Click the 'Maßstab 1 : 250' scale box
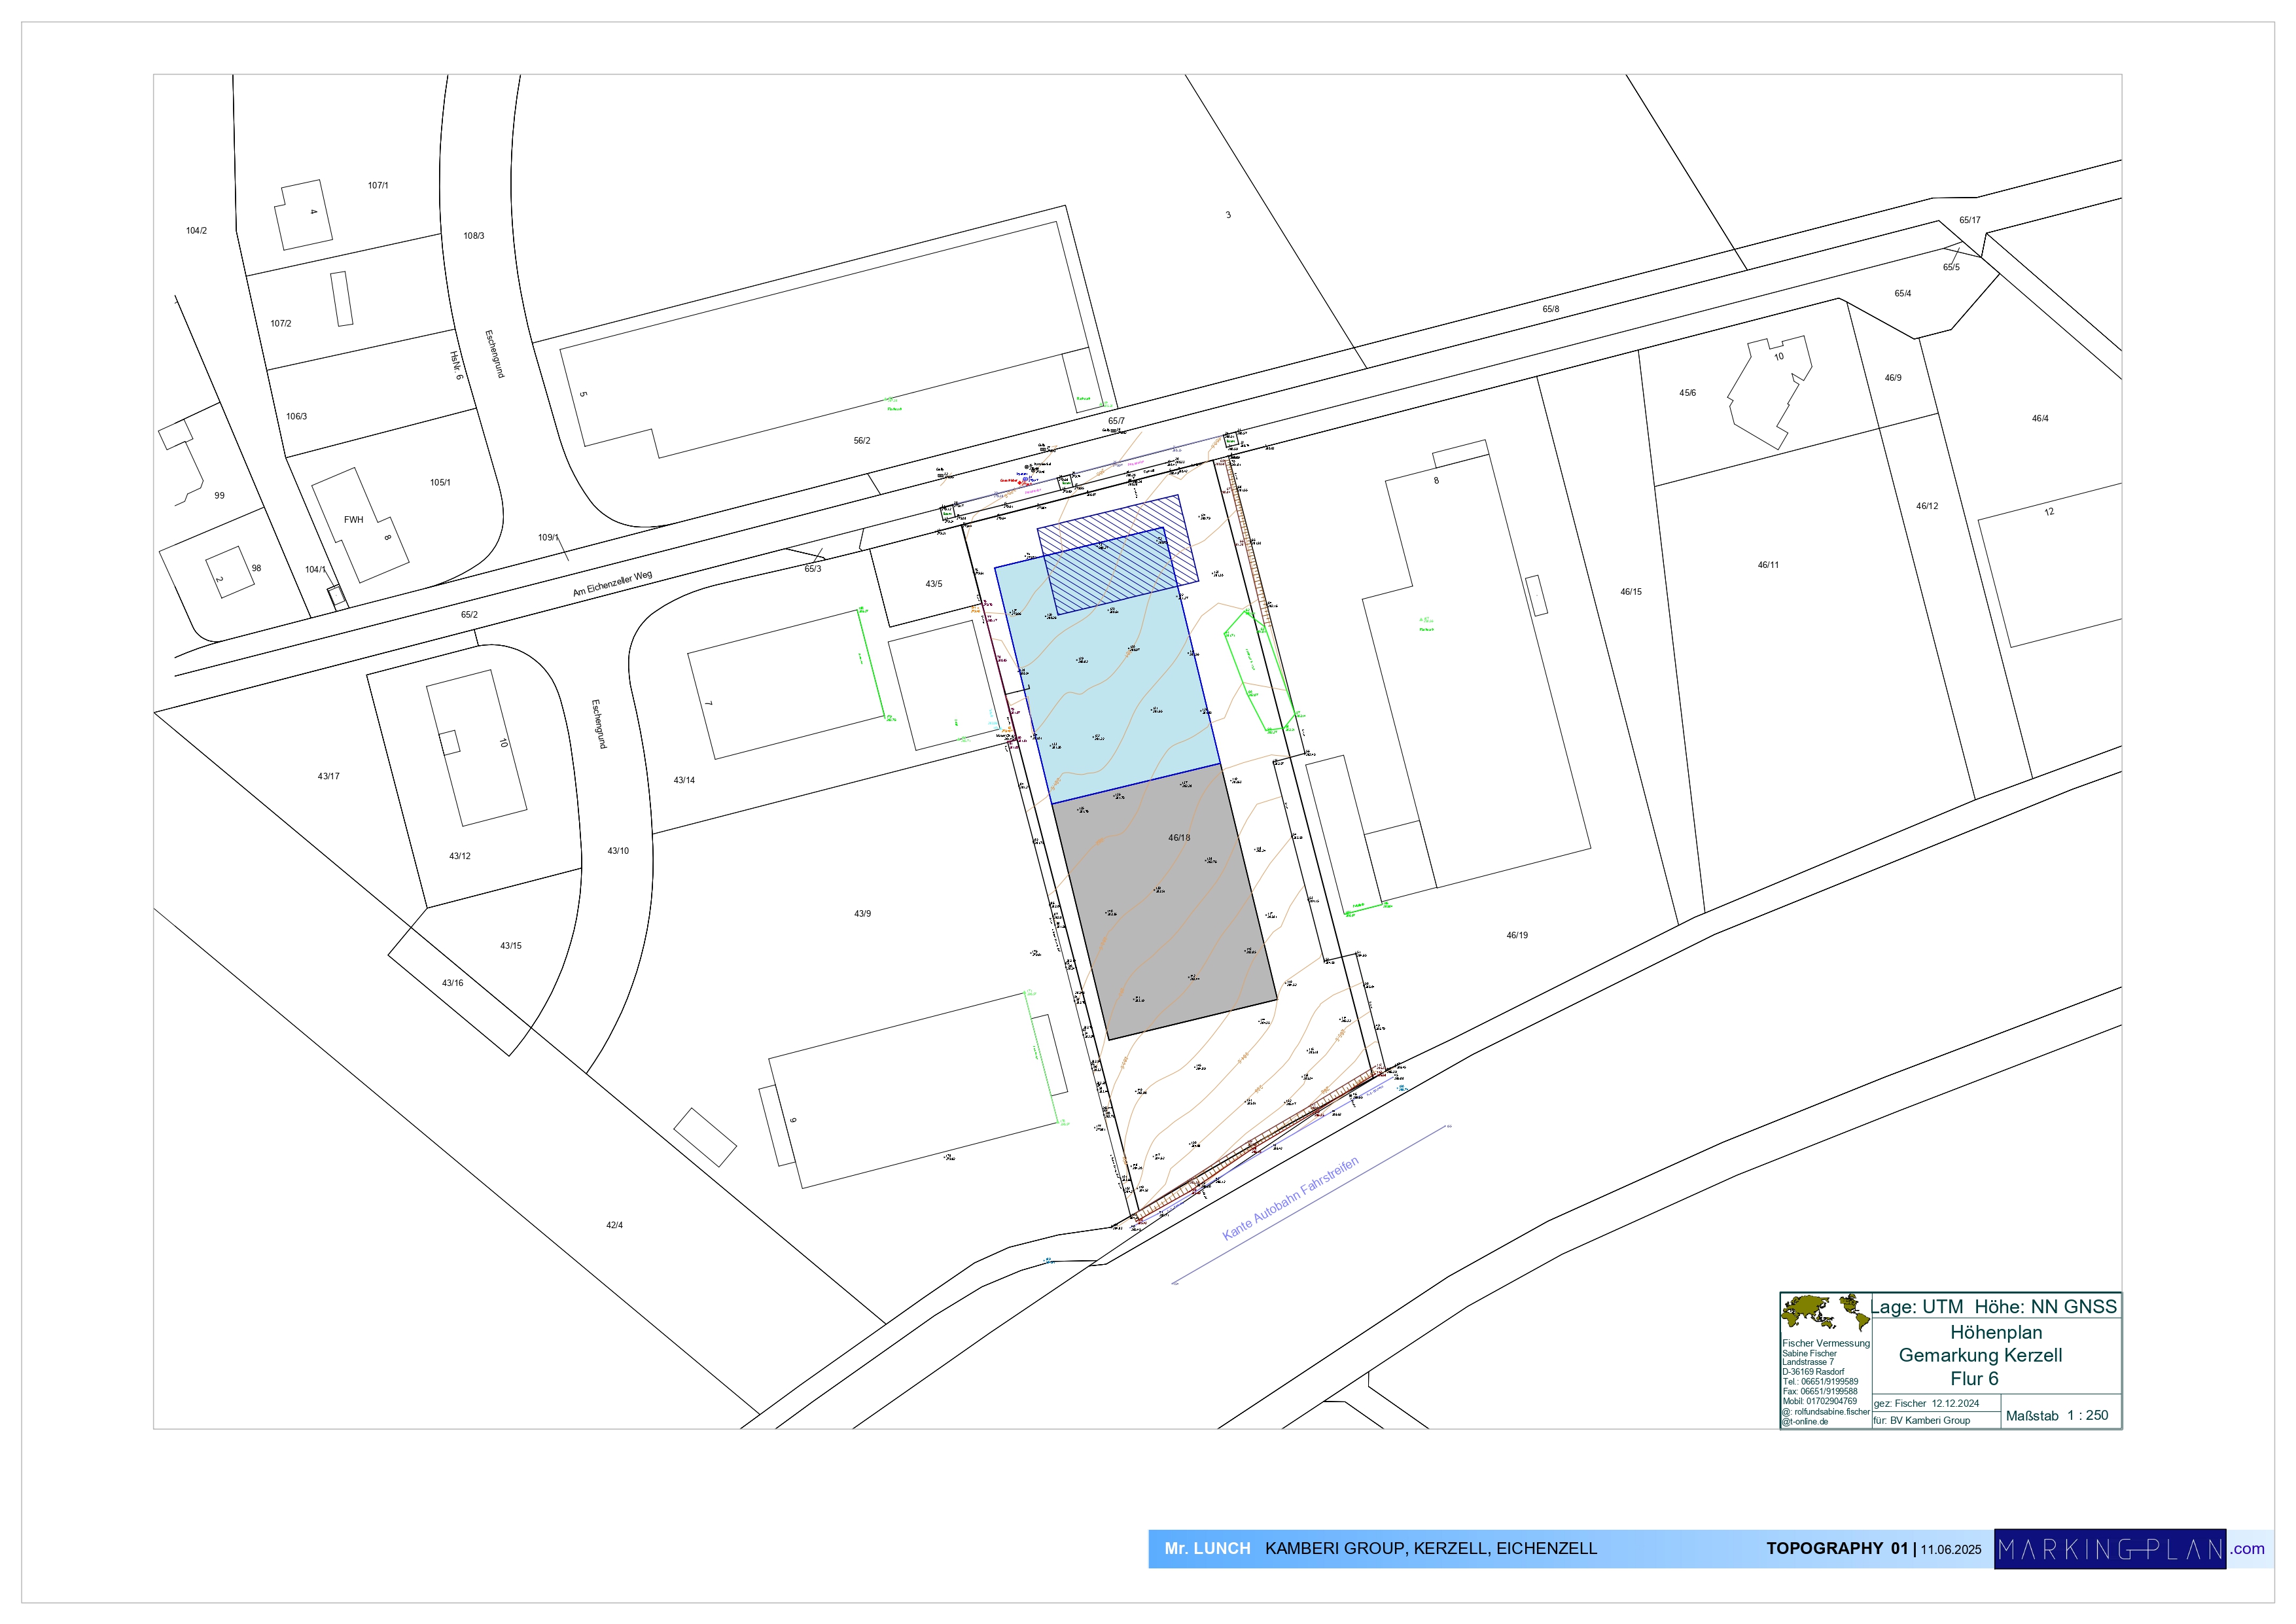Image resolution: width=2296 pixels, height=1624 pixels. click(2057, 1415)
